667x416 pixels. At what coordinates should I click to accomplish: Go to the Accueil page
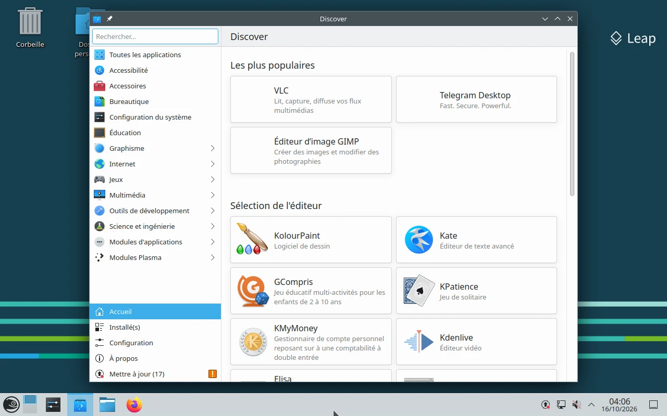point(155,311)
